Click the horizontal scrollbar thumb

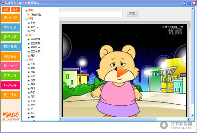[110, 119]
